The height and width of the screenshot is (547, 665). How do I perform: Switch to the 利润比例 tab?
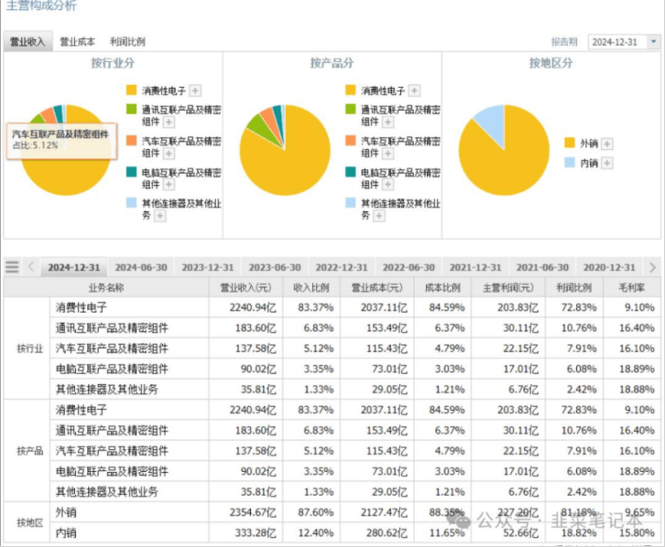[127, 41]
